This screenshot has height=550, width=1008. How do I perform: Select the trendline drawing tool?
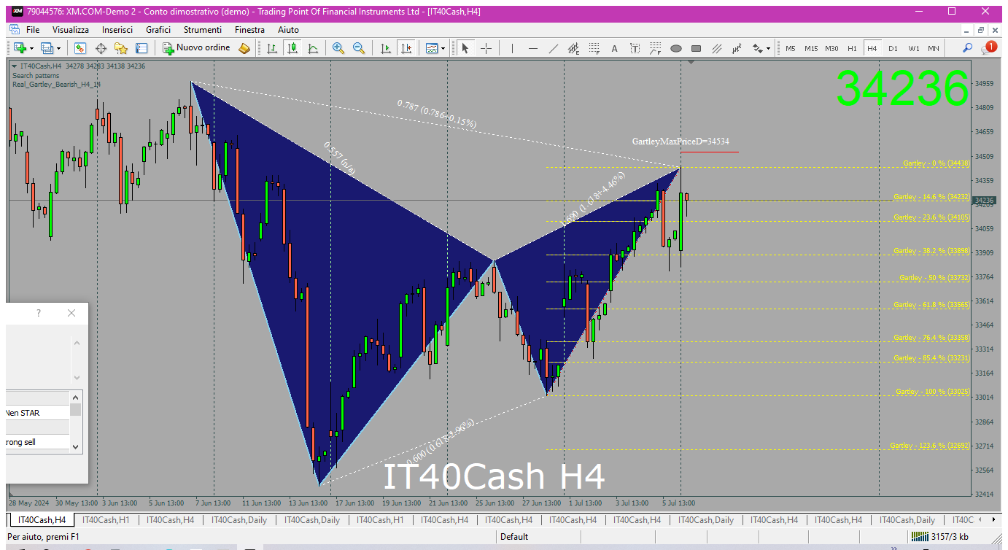pos(554,48)
